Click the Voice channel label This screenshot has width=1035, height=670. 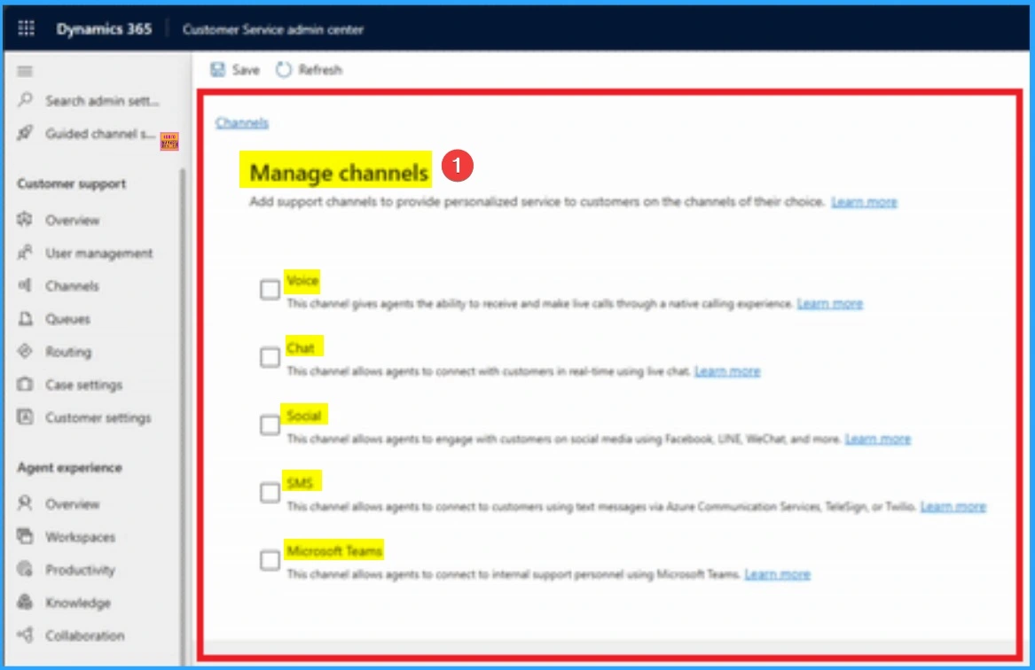(302, 281)
